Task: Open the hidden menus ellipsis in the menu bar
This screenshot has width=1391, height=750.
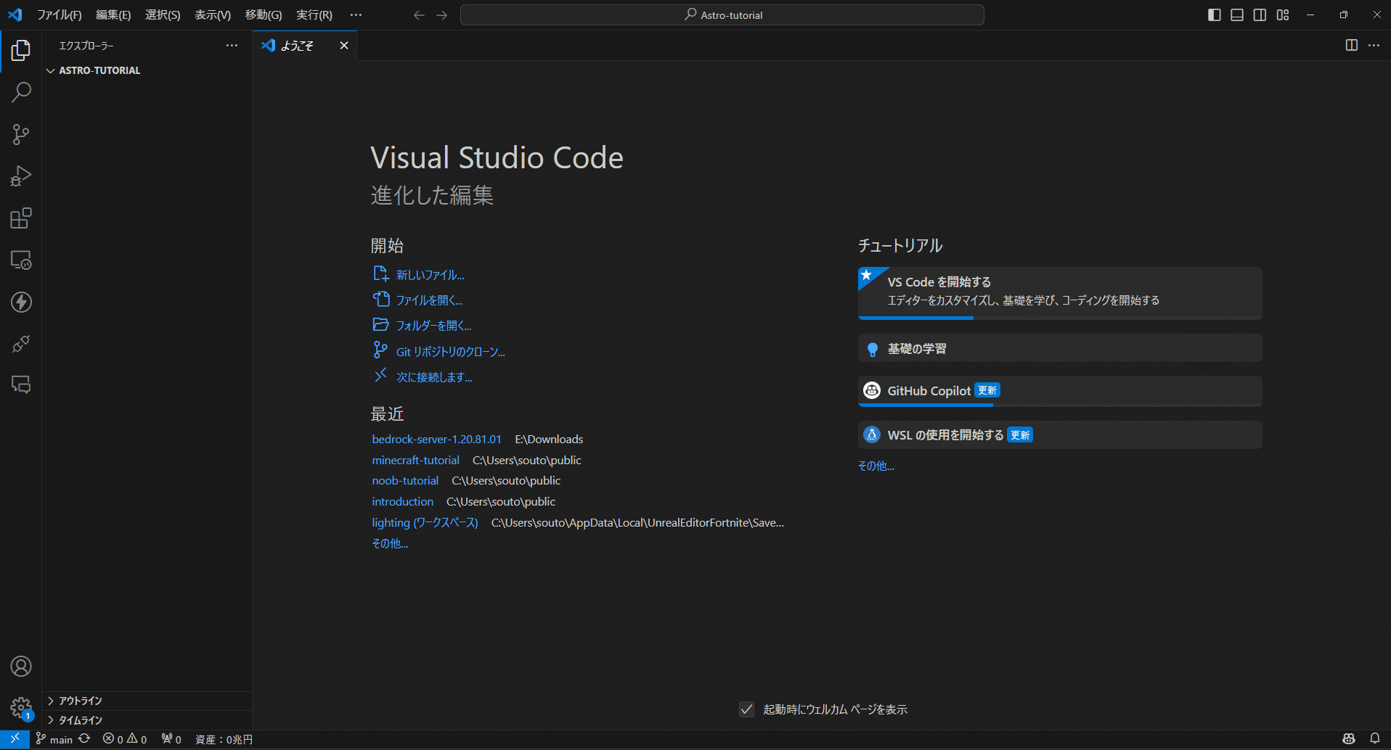Action: [x=356, y=15]
